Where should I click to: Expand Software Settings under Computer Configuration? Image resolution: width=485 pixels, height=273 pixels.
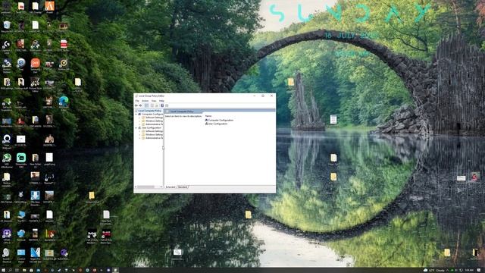(139, 118)
